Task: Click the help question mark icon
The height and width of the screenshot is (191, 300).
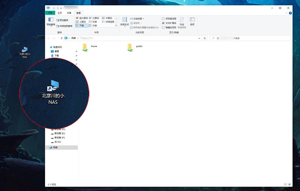Action: tap(290, 13)
